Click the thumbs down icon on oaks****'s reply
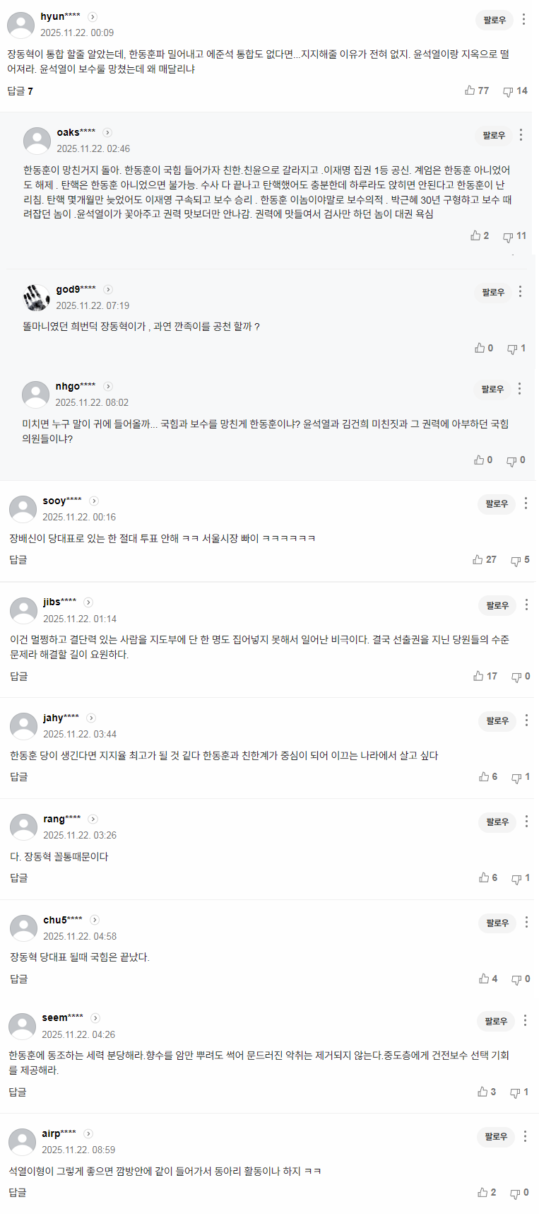The image size is (539, 1214). point(507,235)
